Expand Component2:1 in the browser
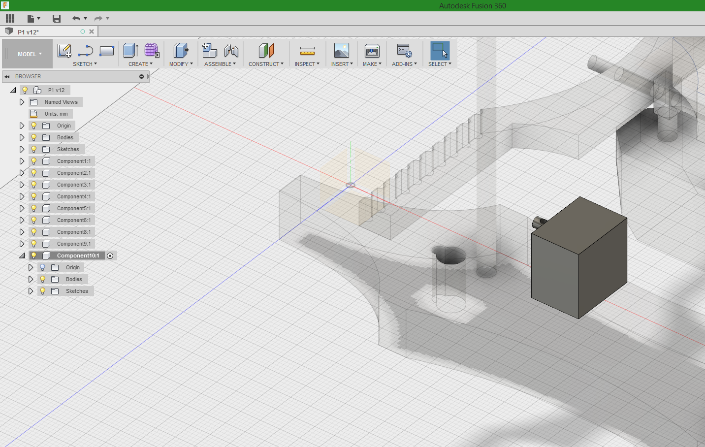The height and width of the screenshot is (447, 705). tap(22, 173)
